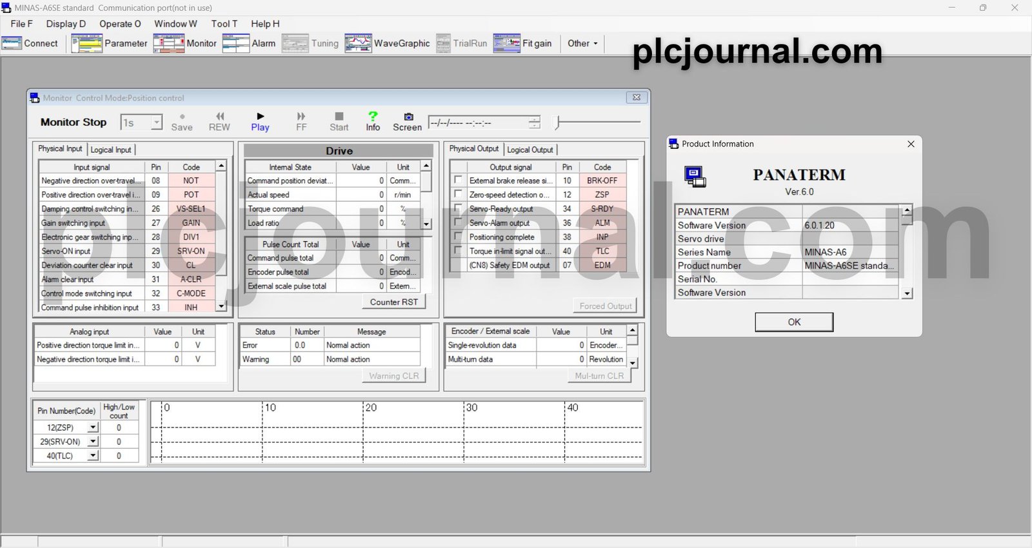Click the Product Information list scroll-down arrow
Image resolution: width=1032 pixels, height=548 pixels.
[x=908, y=293]
